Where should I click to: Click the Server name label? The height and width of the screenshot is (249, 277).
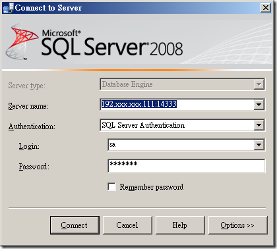click(x=28, y=106)
